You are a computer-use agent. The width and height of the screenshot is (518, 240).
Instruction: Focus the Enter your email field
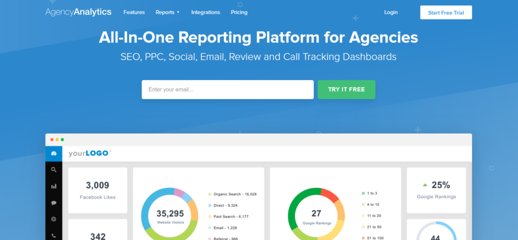click(228, 90)
